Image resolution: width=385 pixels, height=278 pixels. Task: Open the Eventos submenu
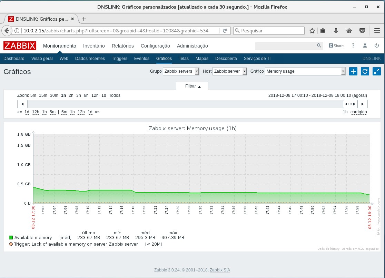142,58
